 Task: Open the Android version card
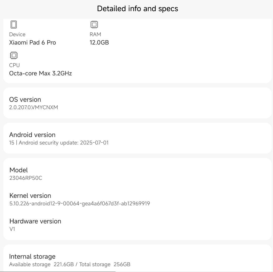(136, 138)
